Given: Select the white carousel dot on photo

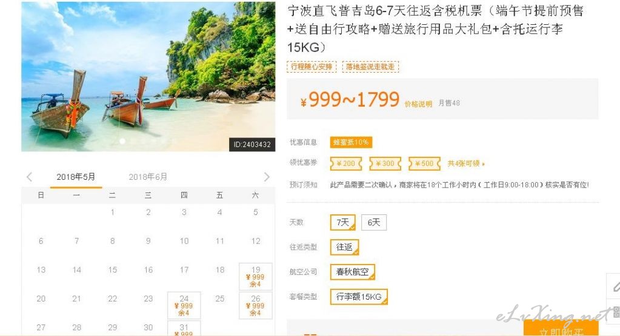Looking at the screenshot, I should click(x=122, y=141).
